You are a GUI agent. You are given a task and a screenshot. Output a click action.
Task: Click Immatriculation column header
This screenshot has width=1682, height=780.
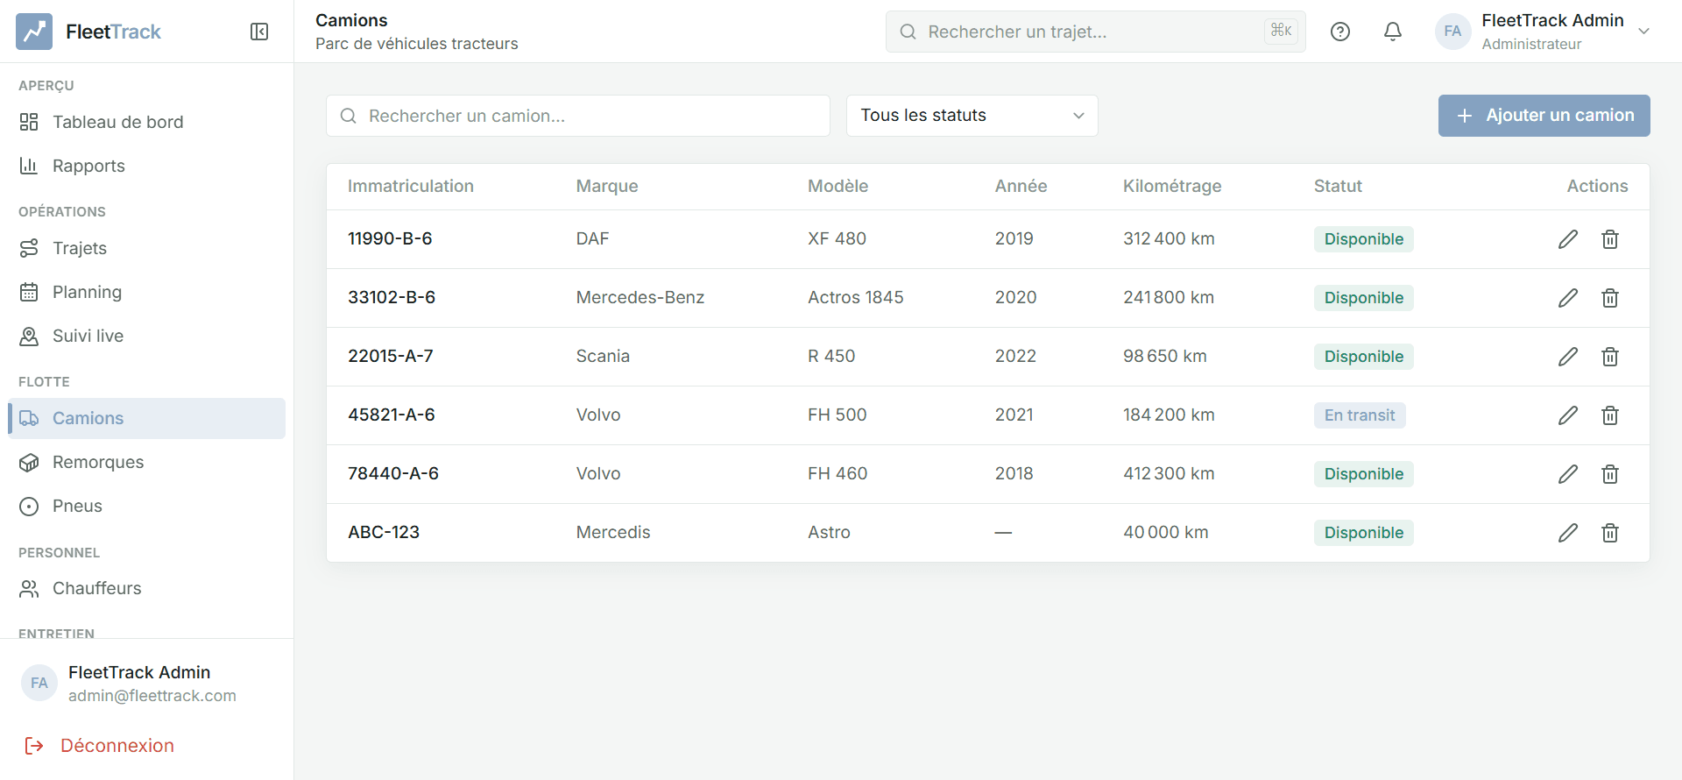point(411,186)
